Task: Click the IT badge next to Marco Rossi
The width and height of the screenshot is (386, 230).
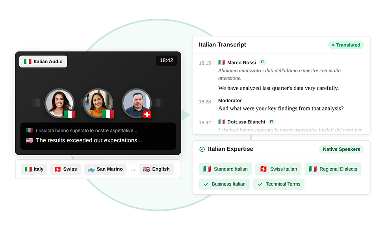Action: tap(262, 62)
